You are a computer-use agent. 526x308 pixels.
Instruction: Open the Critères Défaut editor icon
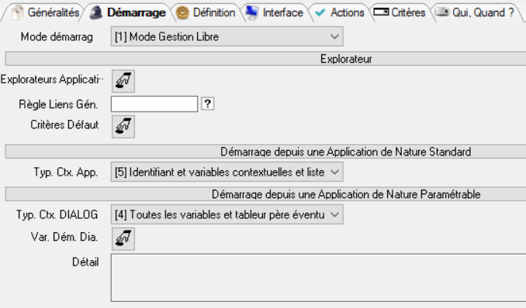(x=123, y=127)
